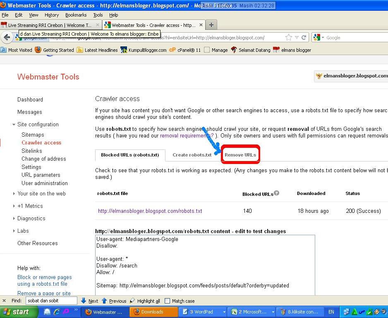Click the Webmaster Tools heading link
Image resolution: width=388 pixels, height=318 pixels.
click(x=48, y=77)
